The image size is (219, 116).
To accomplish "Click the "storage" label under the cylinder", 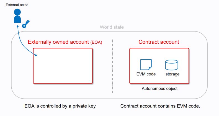I will pyautogui.click(x=172, y=74).
